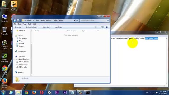Select Libraries in the navigation pane

pos(21,36)
